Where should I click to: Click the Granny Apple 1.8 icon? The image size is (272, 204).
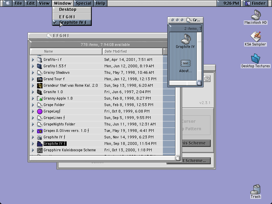point(39,99)
